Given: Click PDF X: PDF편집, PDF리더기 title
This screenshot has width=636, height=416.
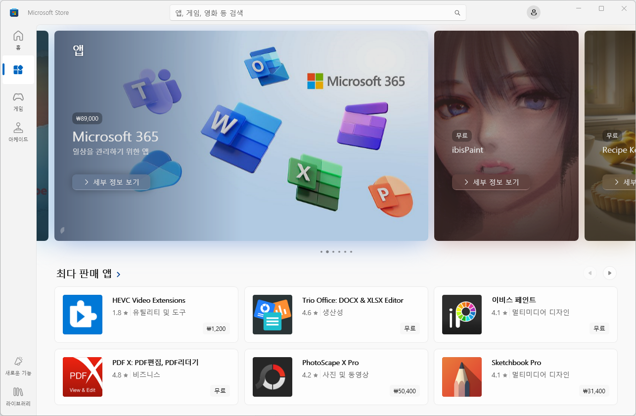Looking at the screenshot, I should point(155,363).
